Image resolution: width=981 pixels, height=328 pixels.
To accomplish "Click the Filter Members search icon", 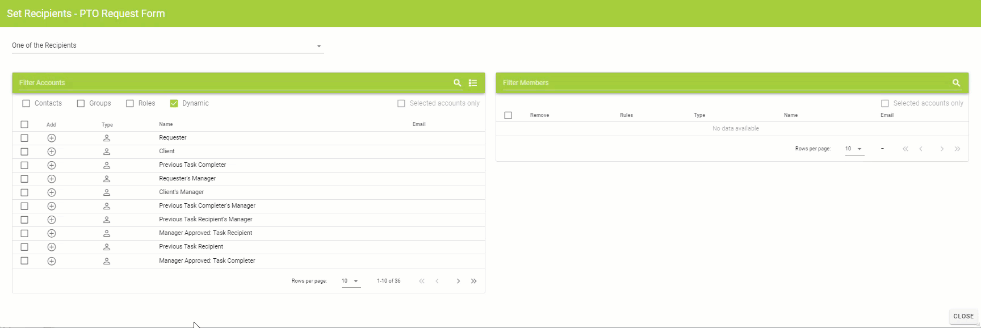I will coord(956,83).
